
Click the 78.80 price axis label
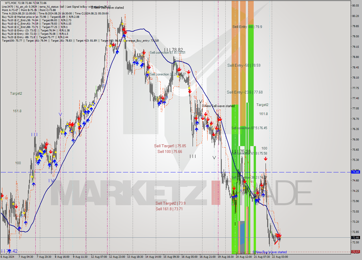(x=355, y=57)
